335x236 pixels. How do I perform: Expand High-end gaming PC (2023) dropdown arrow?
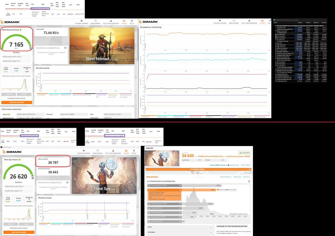[x=180, y=204]
